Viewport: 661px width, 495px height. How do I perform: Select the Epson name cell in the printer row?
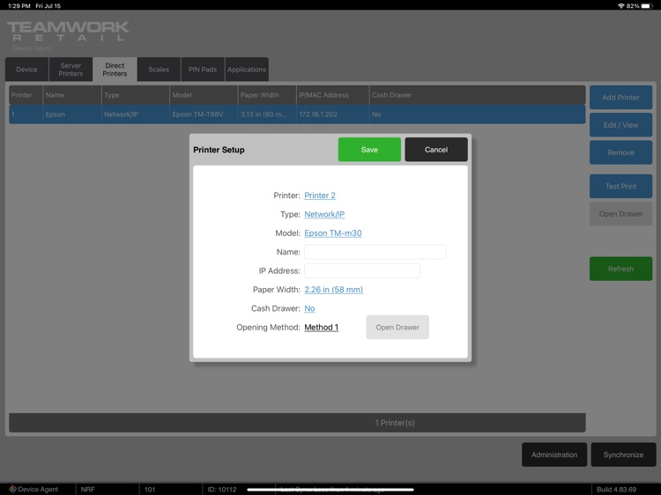pyautogui.click(x=72, y=115)
